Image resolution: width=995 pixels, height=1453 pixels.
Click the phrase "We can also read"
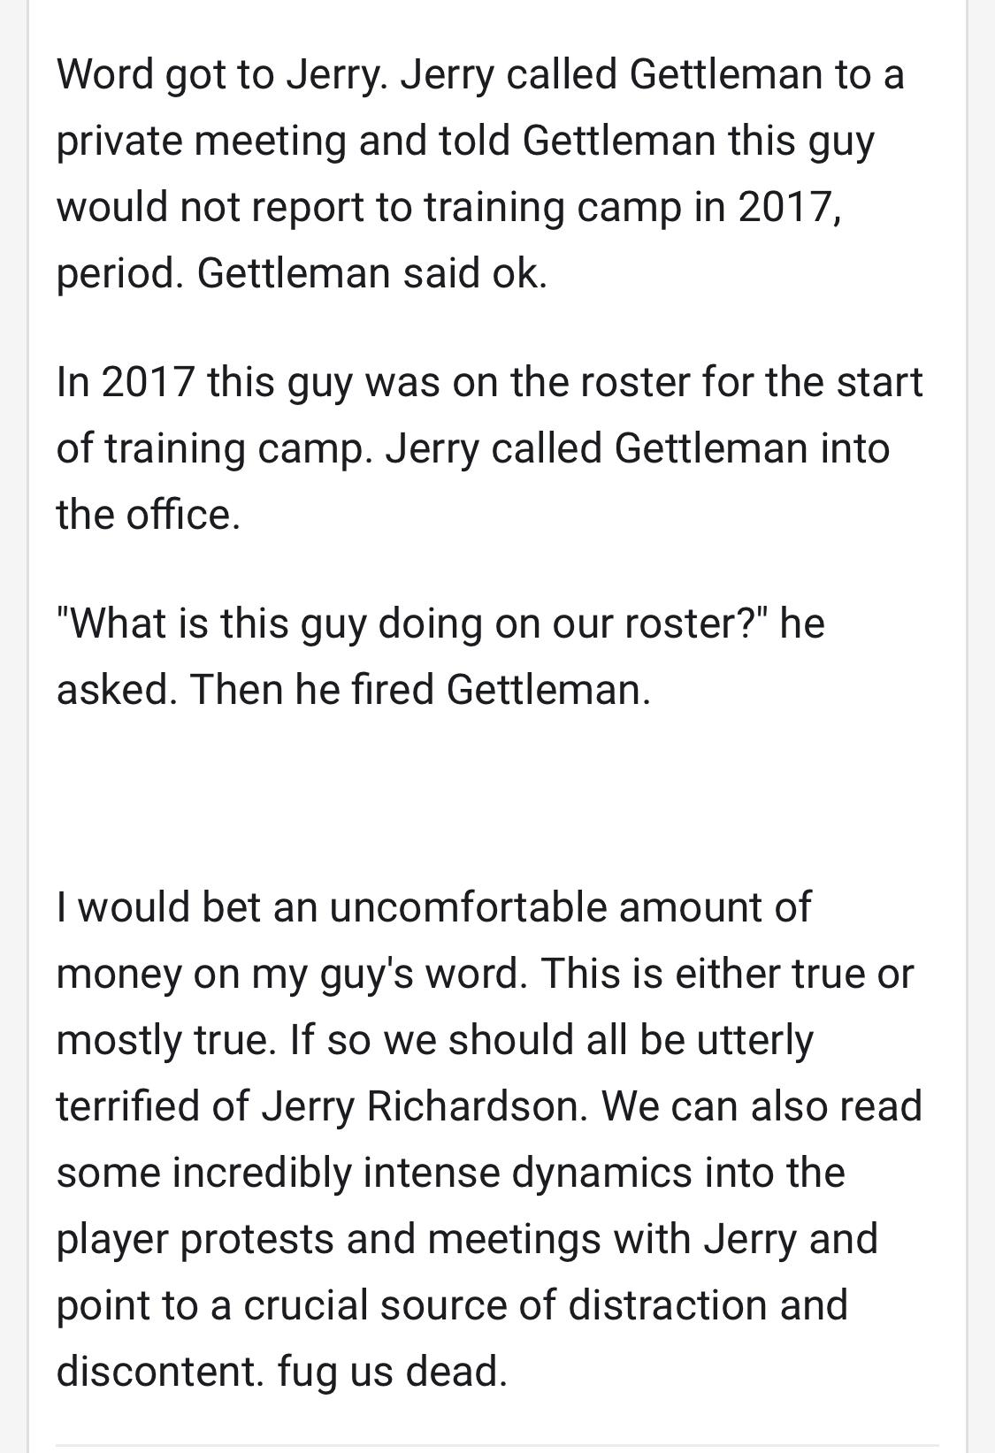click(762, 1106)
